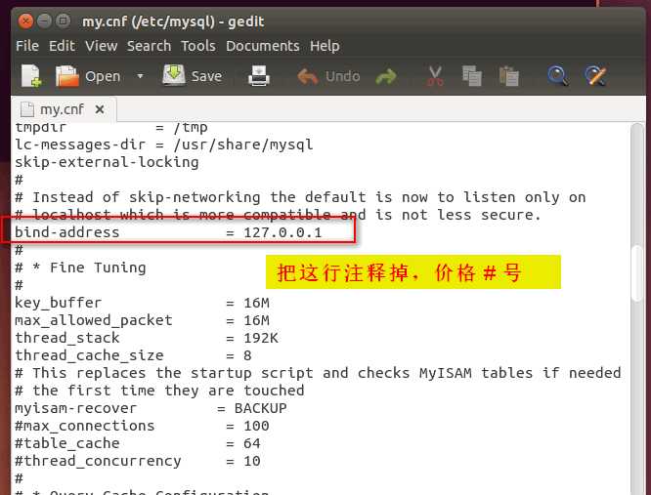This screenshot has width=651, height=495.
Task: Undo the last edit
Action: 328,76
